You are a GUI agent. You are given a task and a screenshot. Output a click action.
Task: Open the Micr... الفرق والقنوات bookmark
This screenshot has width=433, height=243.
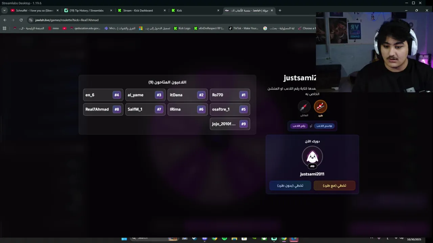click(x=120, y=28)
